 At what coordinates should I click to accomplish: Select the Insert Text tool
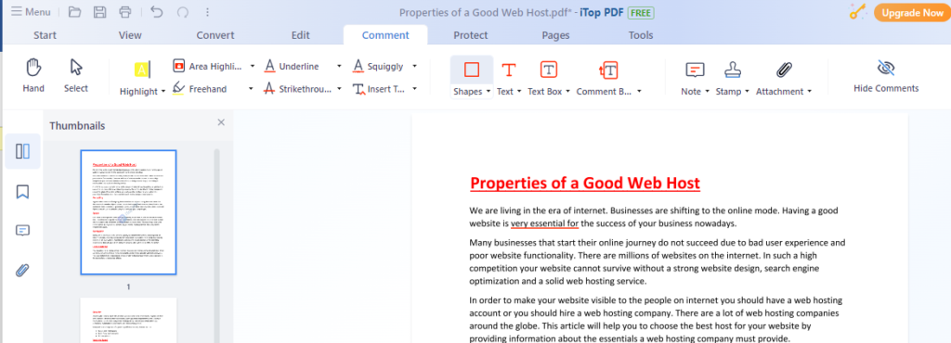pyautogui.click(x=379, y=89)
